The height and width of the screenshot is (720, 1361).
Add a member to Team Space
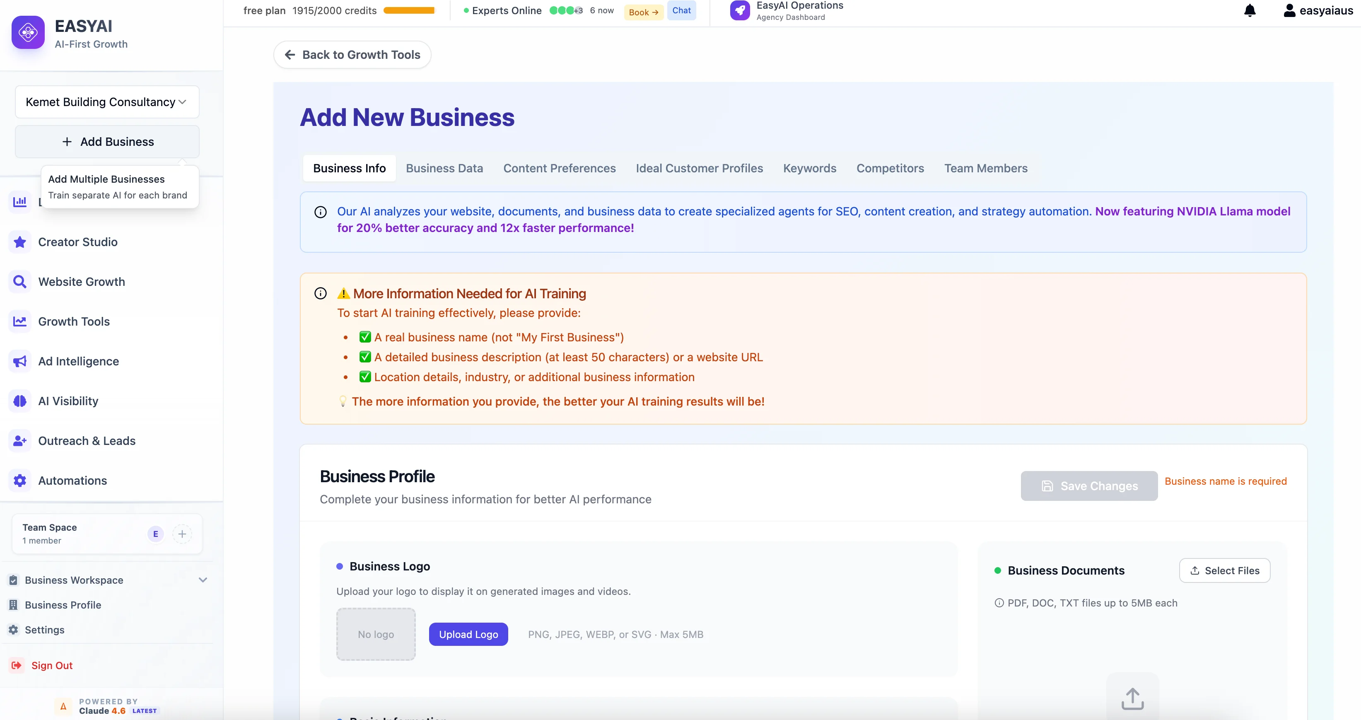(x=182, y=534)
